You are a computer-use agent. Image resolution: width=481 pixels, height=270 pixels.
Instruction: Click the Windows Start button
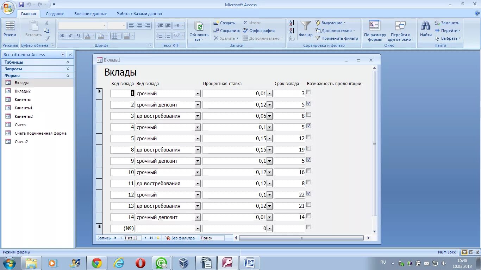click(x=9, y=263)
